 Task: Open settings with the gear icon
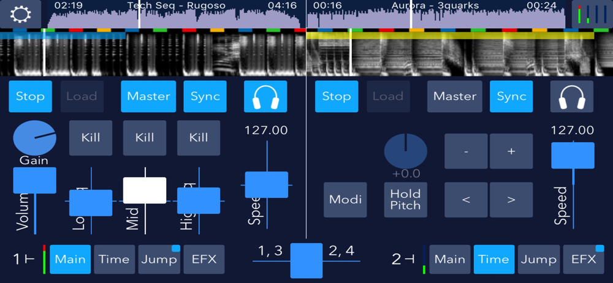[20, 14]
